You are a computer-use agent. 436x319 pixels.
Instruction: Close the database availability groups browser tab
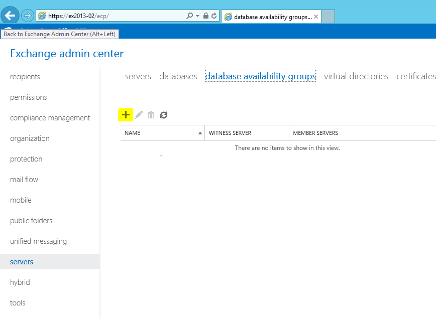click(316, 17)
